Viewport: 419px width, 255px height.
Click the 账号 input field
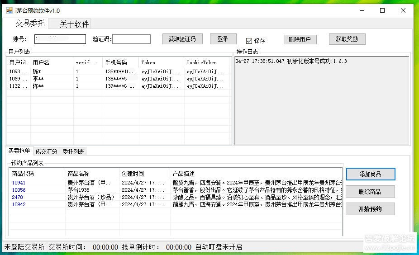(x=60, y=39)
